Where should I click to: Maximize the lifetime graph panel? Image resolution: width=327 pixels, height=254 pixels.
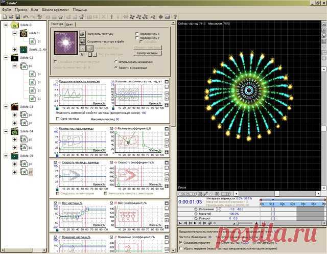[167, 82]
